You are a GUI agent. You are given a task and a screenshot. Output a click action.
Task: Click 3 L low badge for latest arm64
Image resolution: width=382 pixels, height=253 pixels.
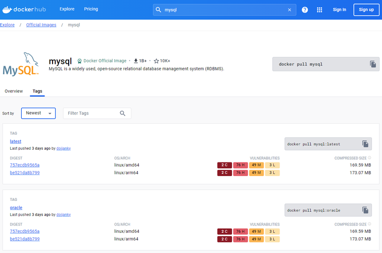(x=272, y=173)
